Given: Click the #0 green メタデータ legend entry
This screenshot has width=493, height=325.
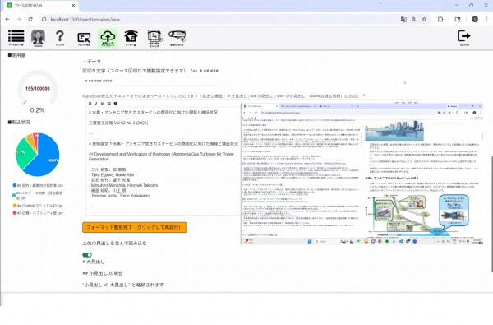Looking at the screenshot, I should (38, 195).
